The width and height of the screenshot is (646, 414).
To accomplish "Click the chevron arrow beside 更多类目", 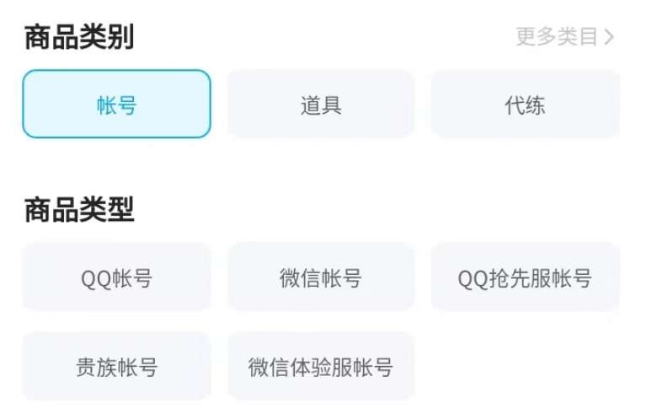I will point(610,37).
